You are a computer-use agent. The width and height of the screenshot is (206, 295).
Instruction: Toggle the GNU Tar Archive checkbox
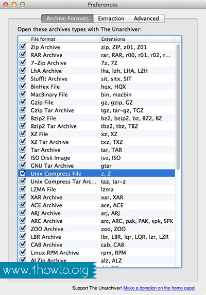[x=23, y=165]
